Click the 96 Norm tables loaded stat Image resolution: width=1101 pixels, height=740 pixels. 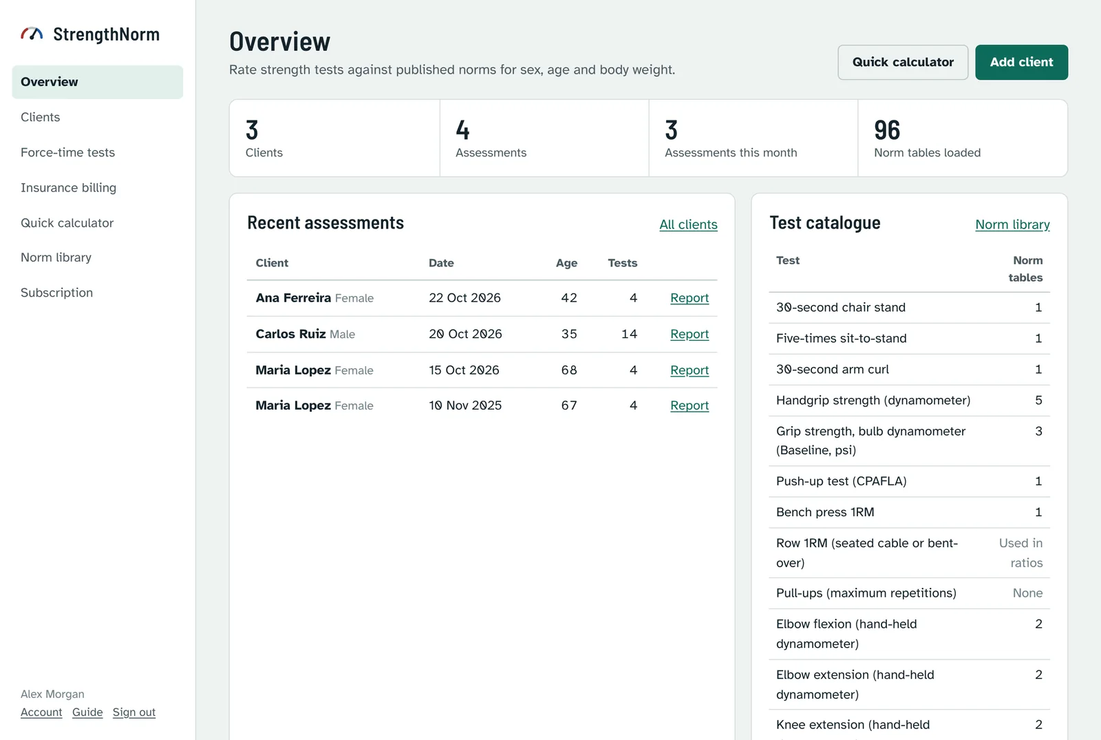click(963, 138)
